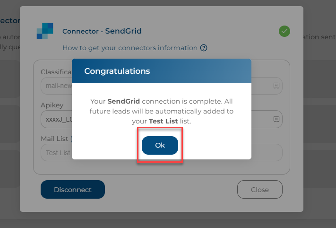Close the SendGrid connector window
Viewport: 336px width, 228px height.
pos(260,189)
